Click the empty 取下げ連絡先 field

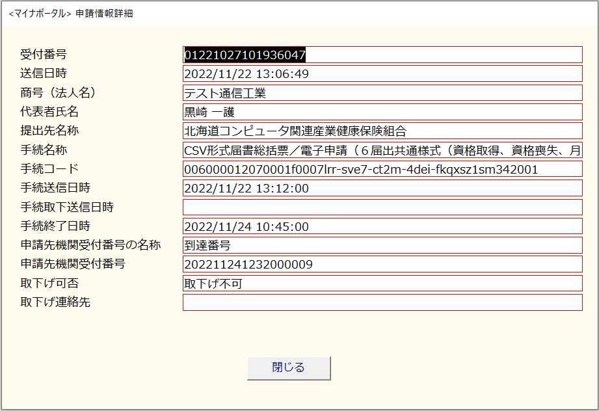(x=382, y=302)
